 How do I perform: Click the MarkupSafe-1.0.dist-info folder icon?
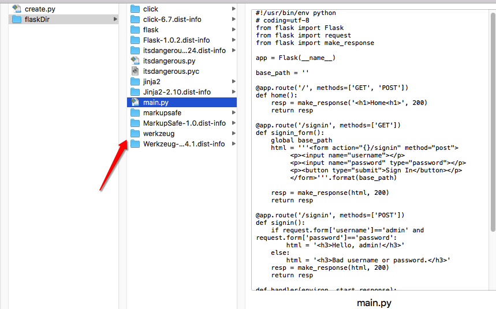pos(135,123)
